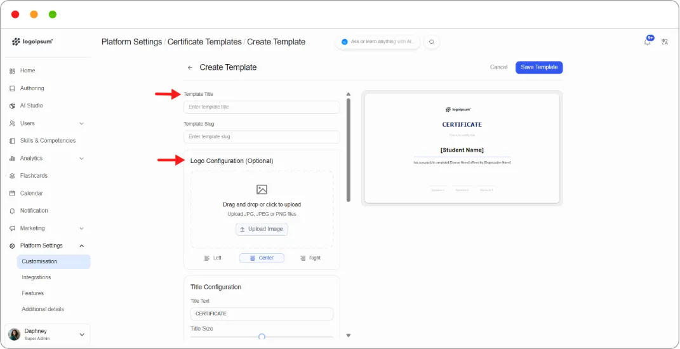Click the Title Configuration heading
680x349 pixels.
click(x=216, y=287)
